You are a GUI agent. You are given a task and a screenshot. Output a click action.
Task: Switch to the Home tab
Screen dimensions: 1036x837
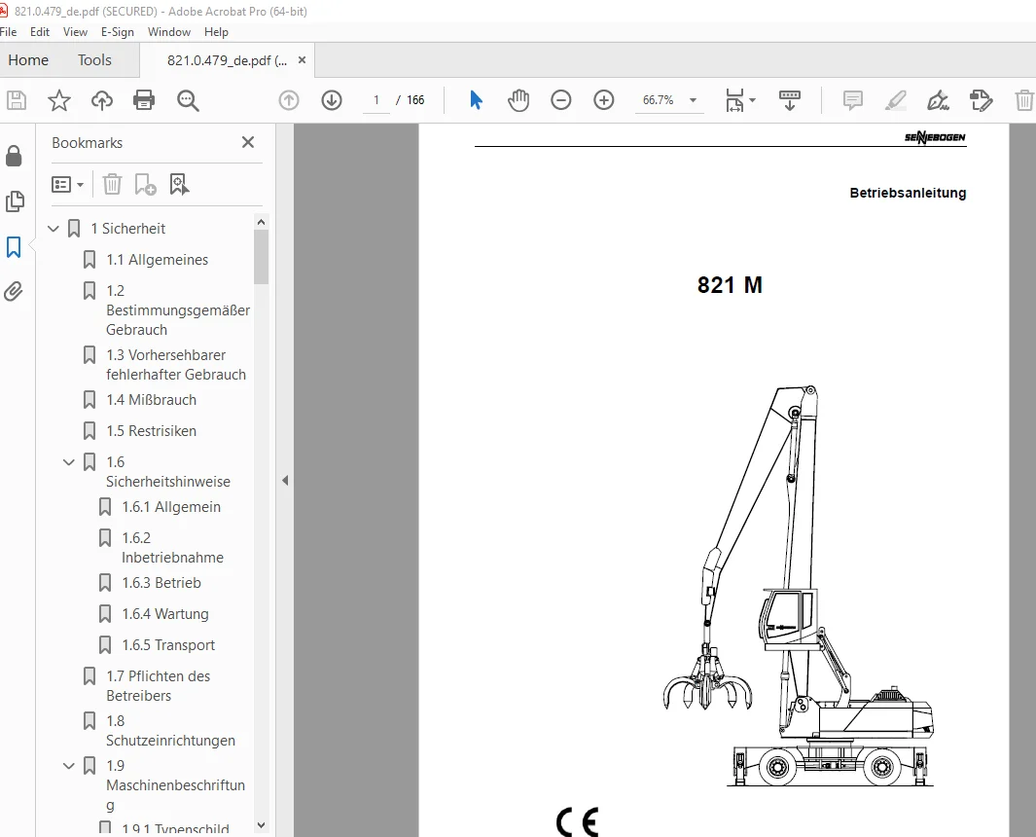[x=28, y=60]
